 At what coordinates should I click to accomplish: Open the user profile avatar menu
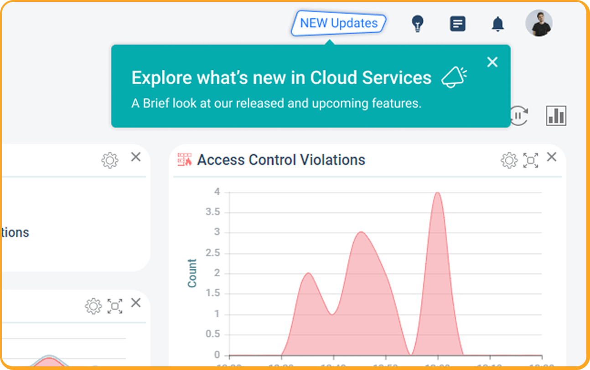pos(538,23)
